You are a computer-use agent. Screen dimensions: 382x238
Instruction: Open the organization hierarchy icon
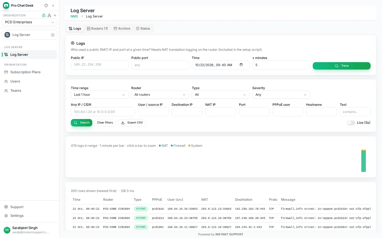tap(49, 15)
